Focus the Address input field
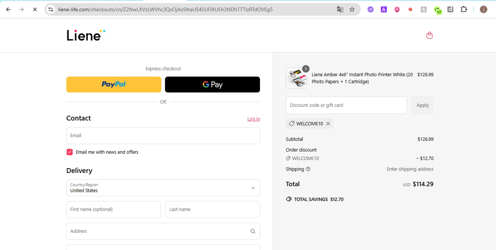Viewport: 496px width, 250px height. (163, 231)
